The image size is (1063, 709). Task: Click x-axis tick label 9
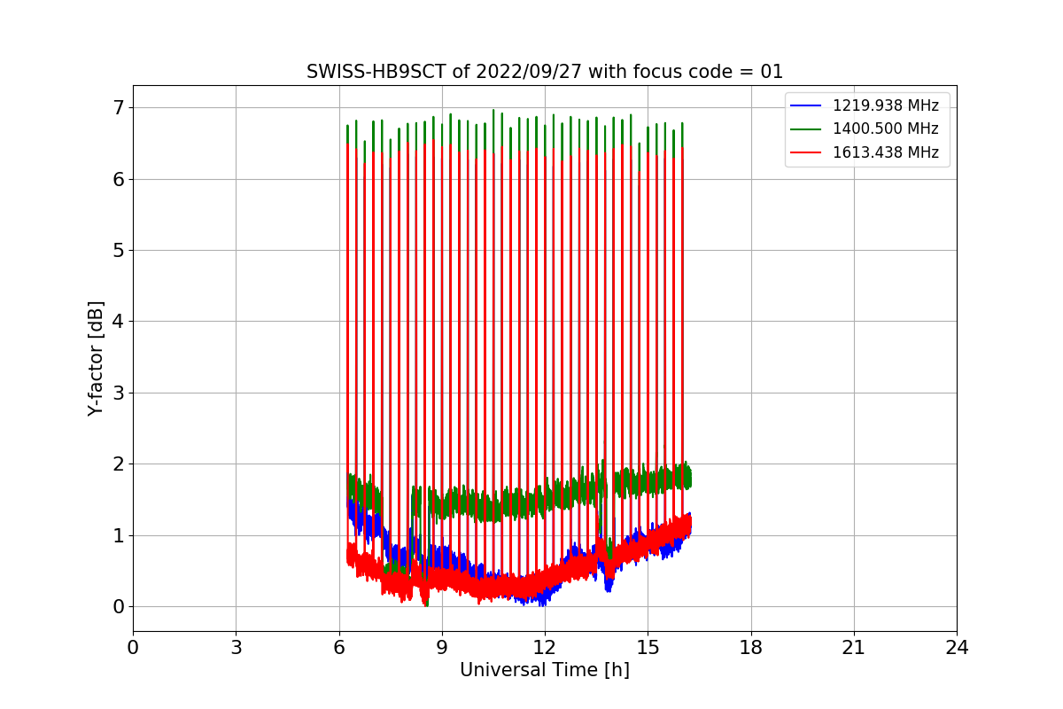pos(442,648)
